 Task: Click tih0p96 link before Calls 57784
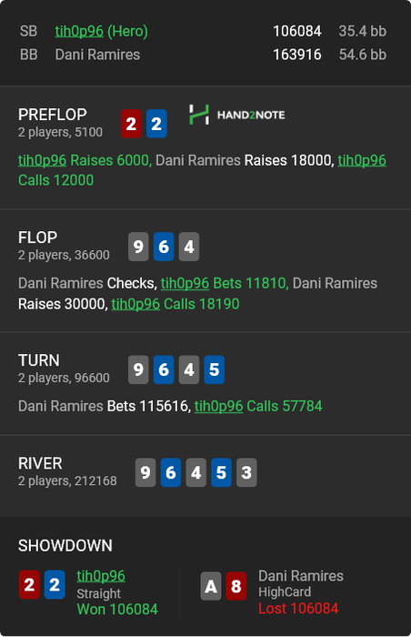(x=218, y=406)
